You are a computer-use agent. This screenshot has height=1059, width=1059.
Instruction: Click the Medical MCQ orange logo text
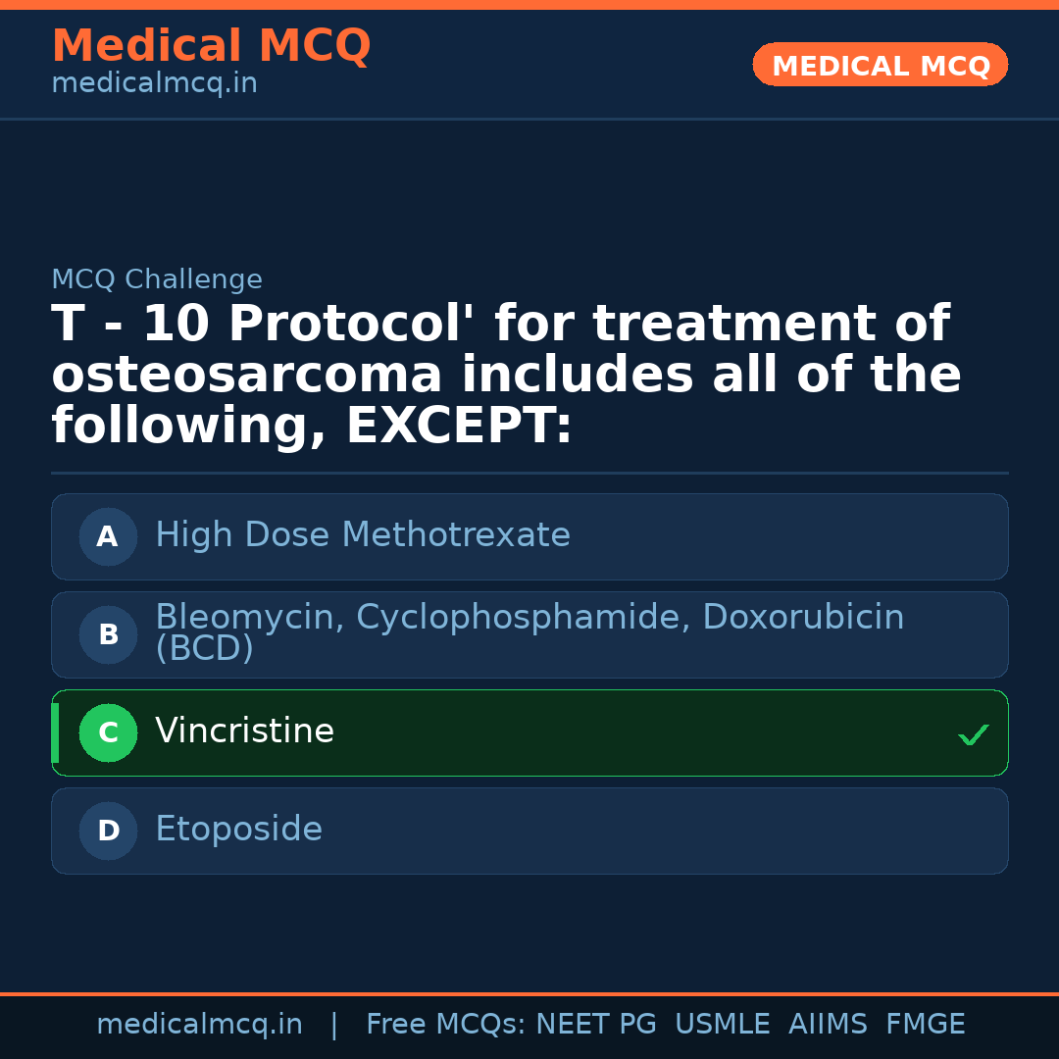[211, 46]
